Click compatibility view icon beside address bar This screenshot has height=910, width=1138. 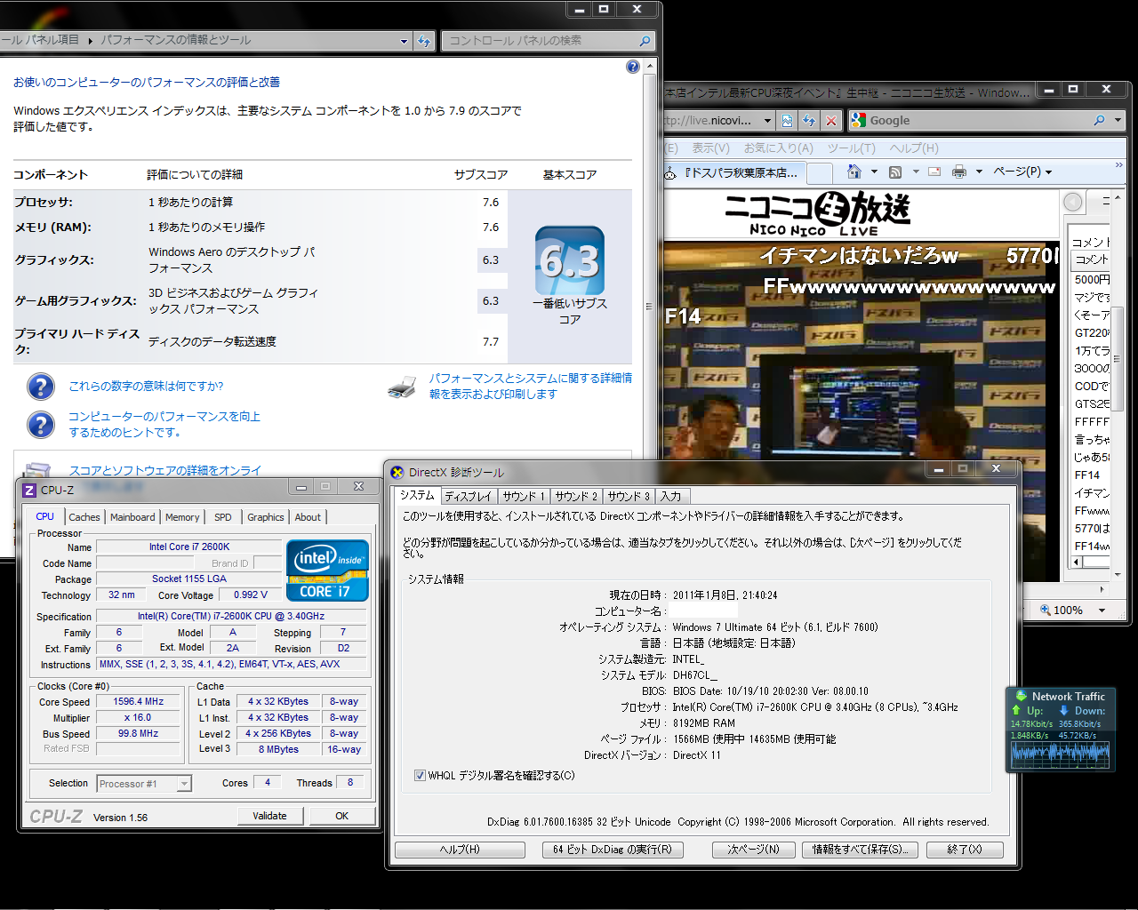(788, 121)
